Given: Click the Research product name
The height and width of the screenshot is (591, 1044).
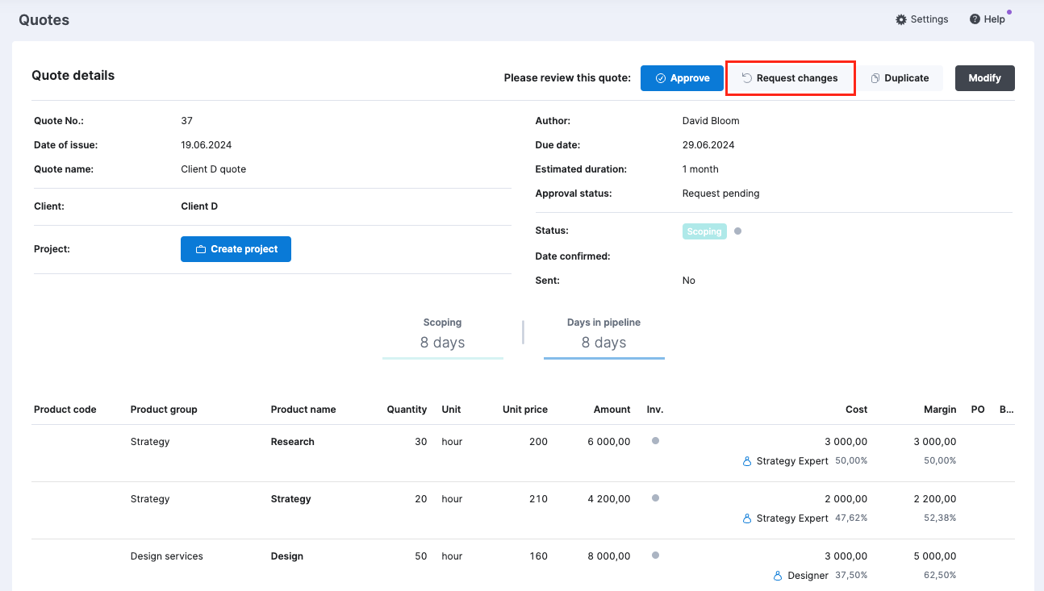Looking at the screenshot, I should pos(293,442).
